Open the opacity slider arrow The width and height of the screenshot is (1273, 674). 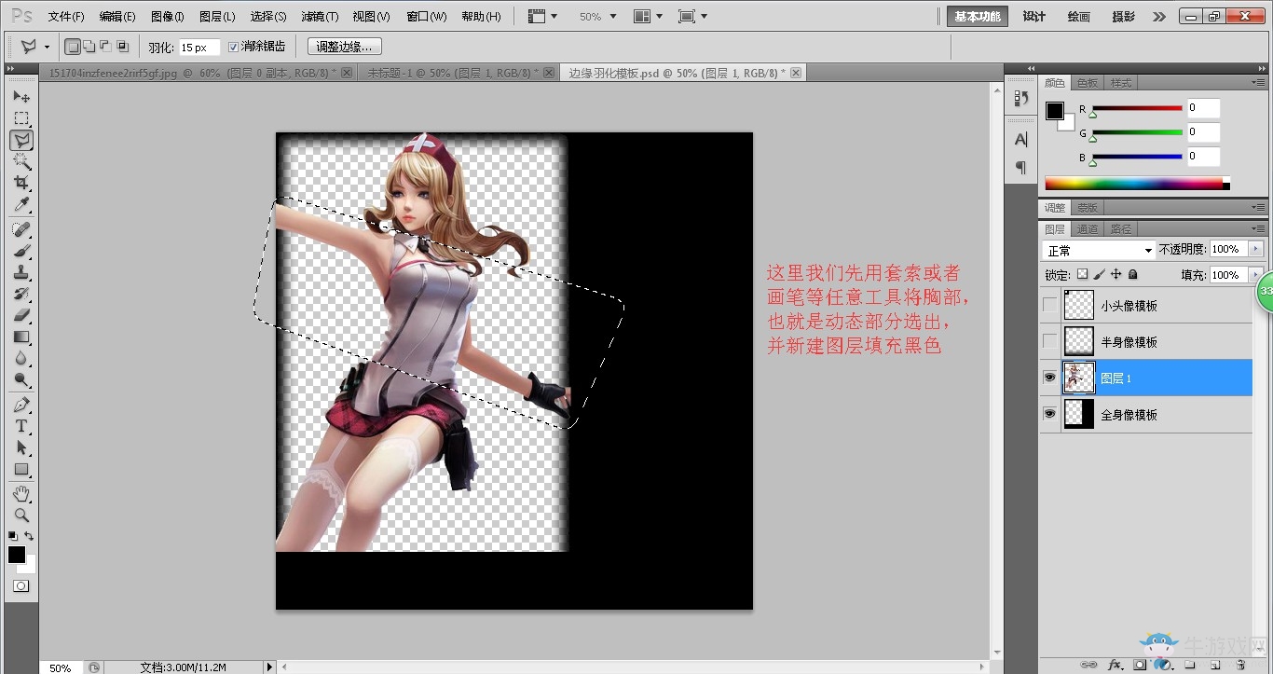pyautogui.click(x=1256, y=249)
